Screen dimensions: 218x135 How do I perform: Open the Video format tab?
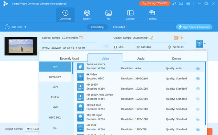click(x=105, y=58)
